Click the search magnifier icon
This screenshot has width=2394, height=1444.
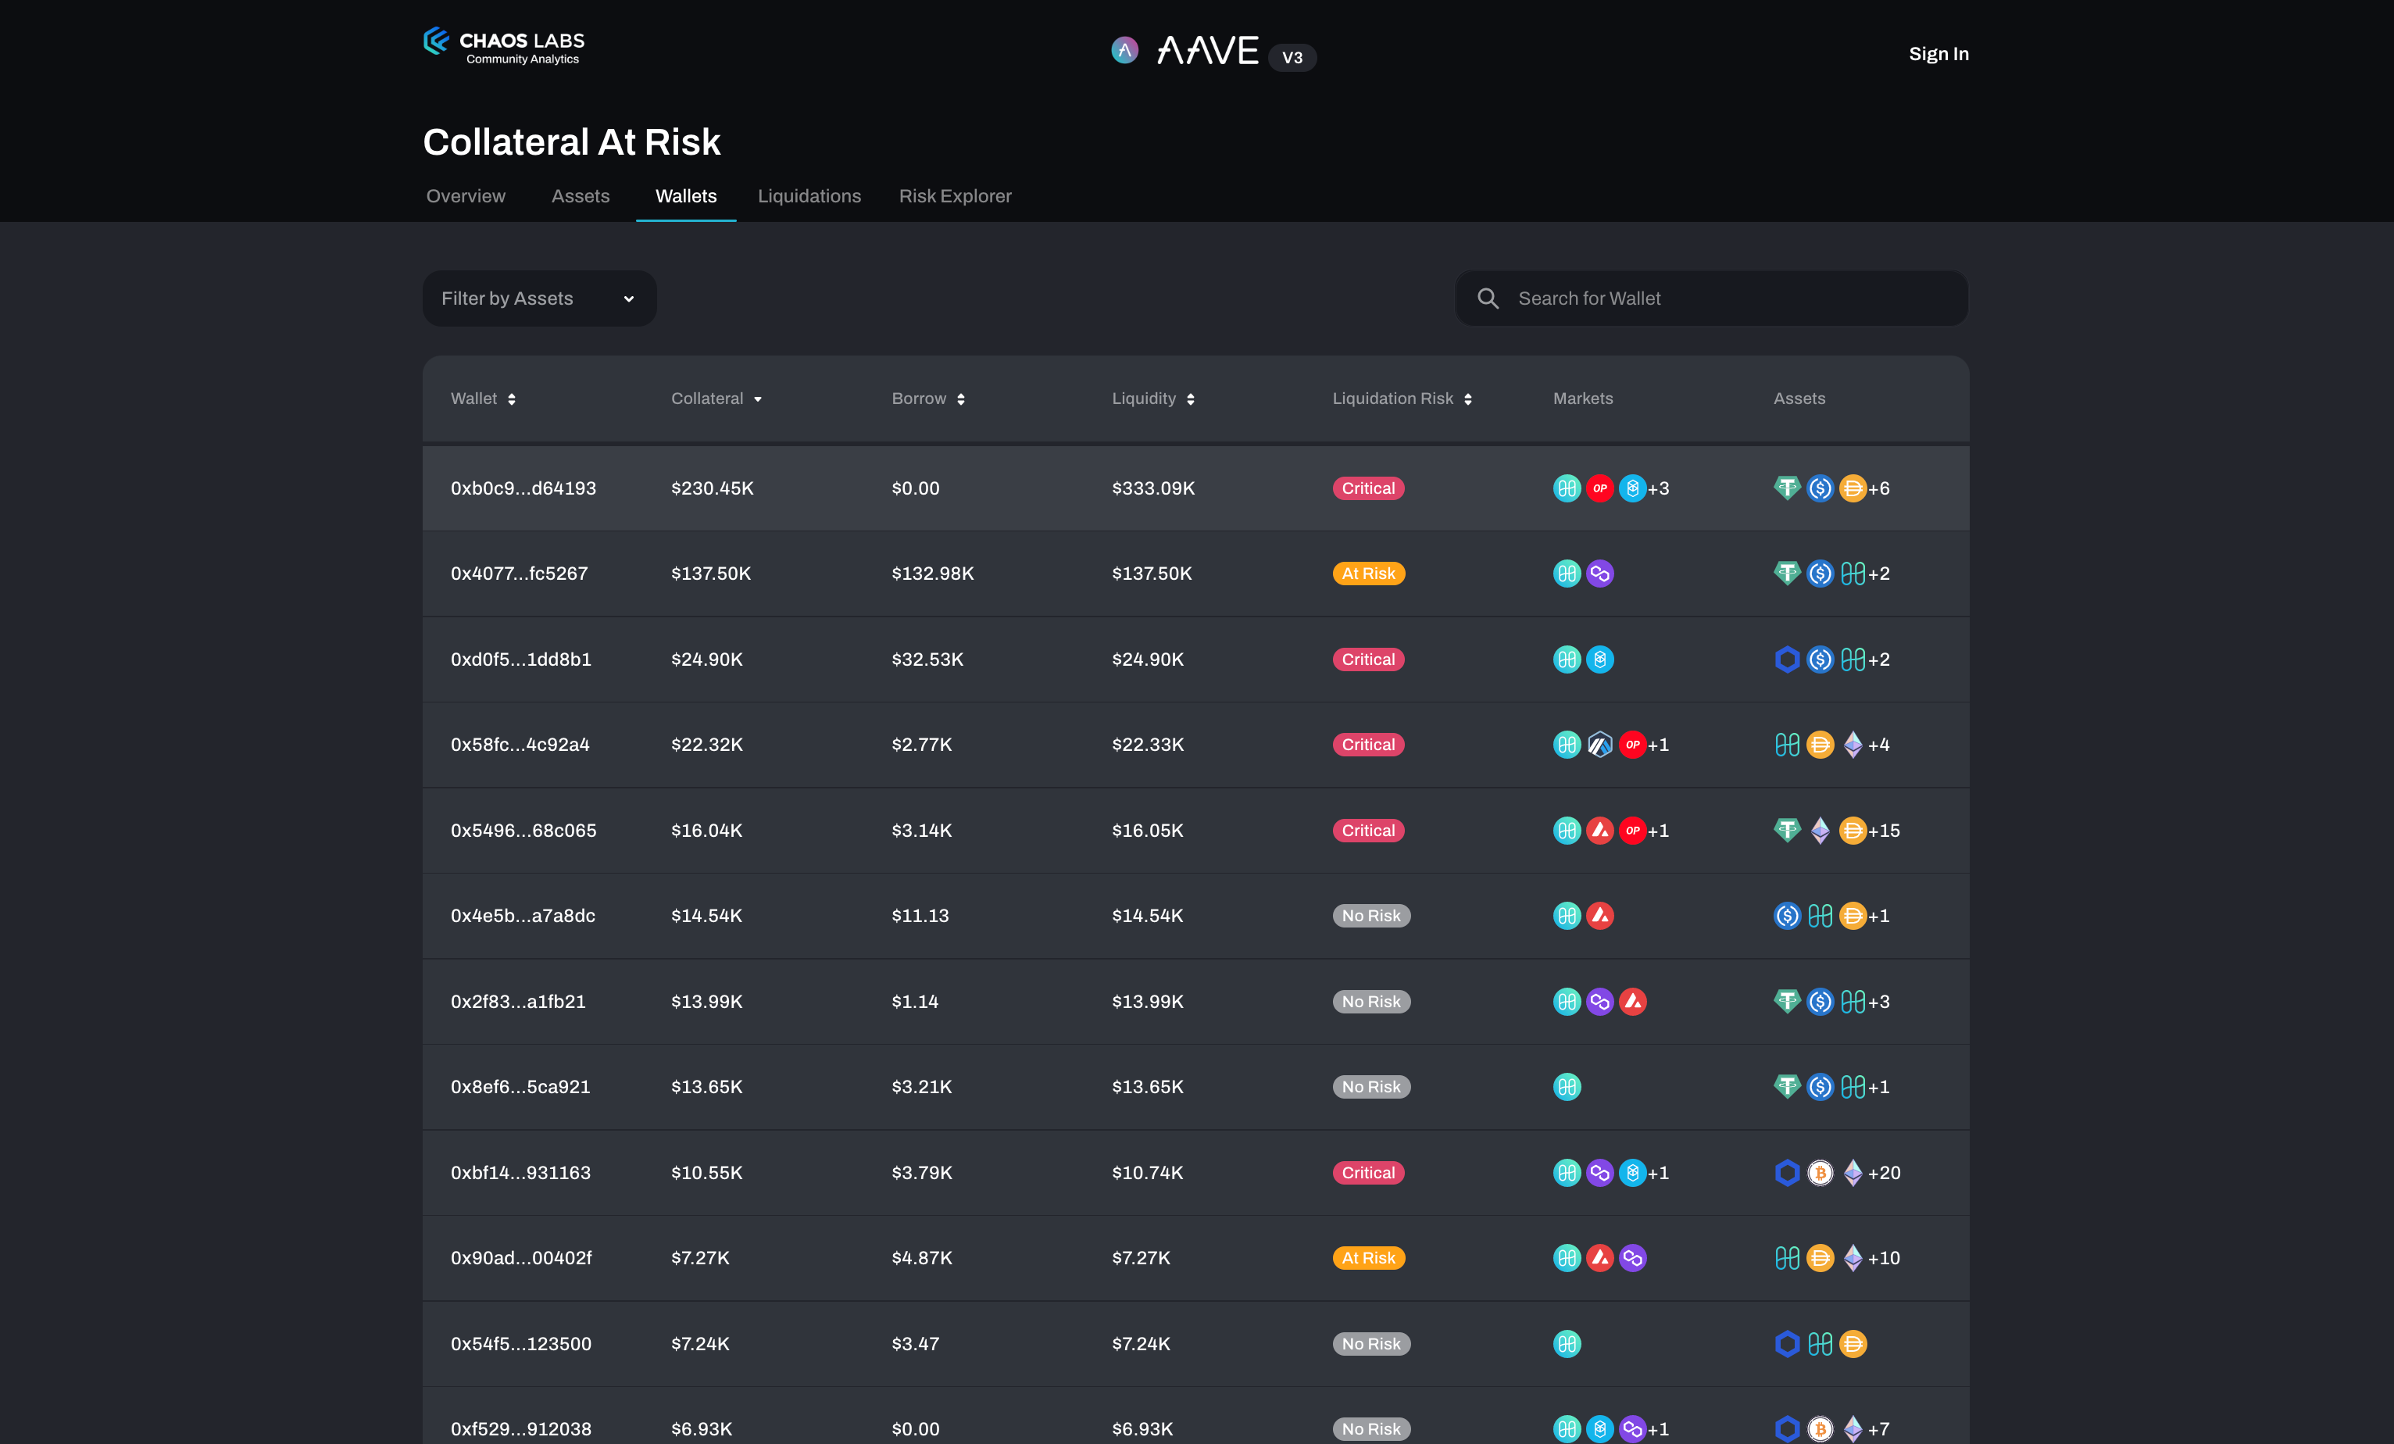1488,298
